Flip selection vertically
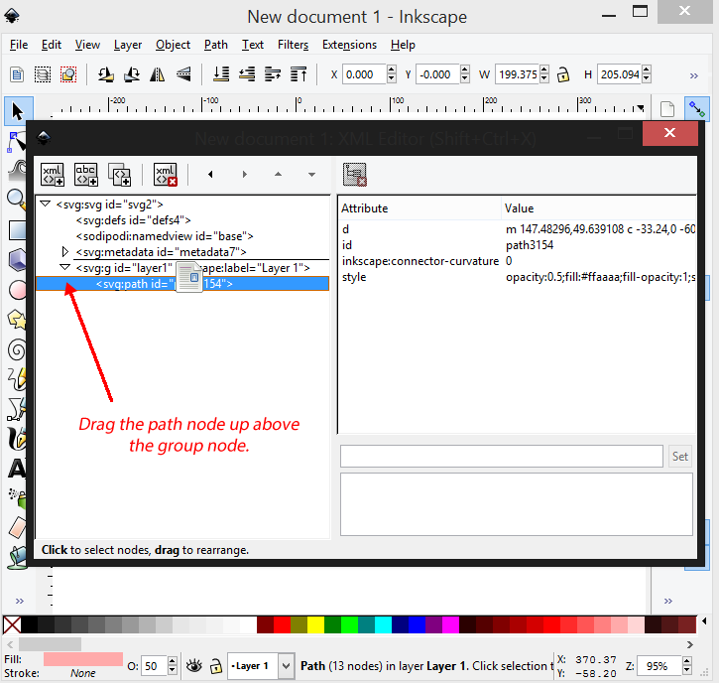This screenshot has width=719, height=683. click(183, 74)
